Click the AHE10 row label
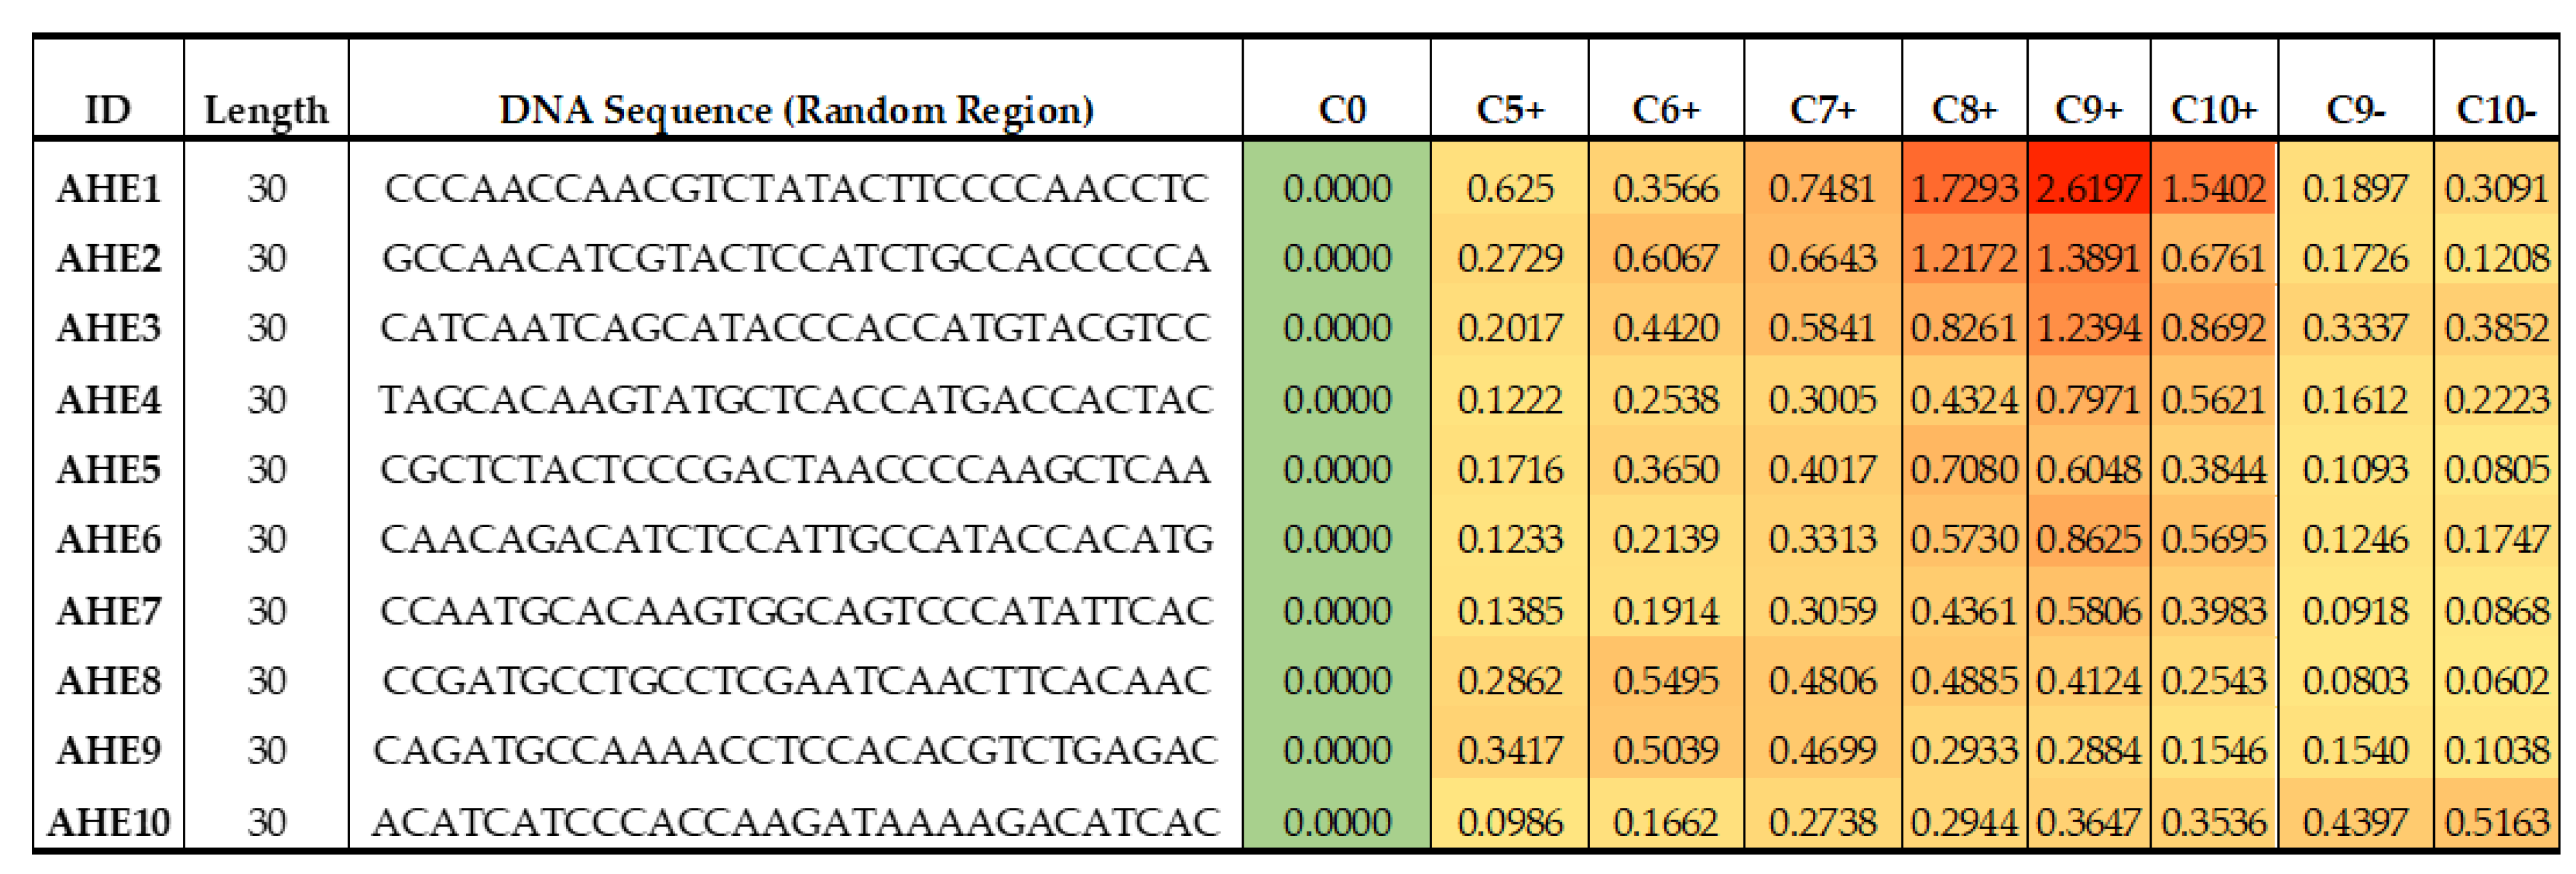Screen dimensions: 2576x874 [x=108, y=822]
